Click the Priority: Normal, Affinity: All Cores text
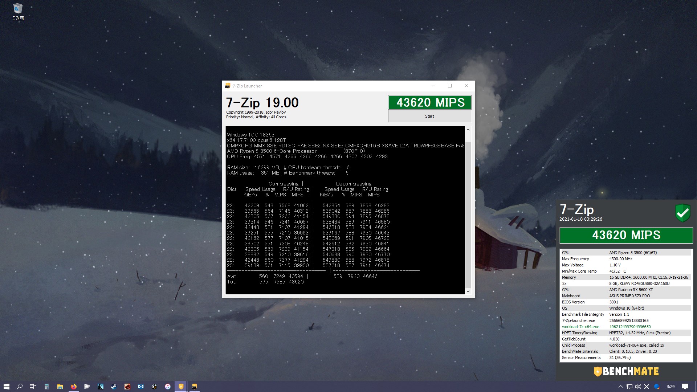697x392 pixels. point(256,117)
